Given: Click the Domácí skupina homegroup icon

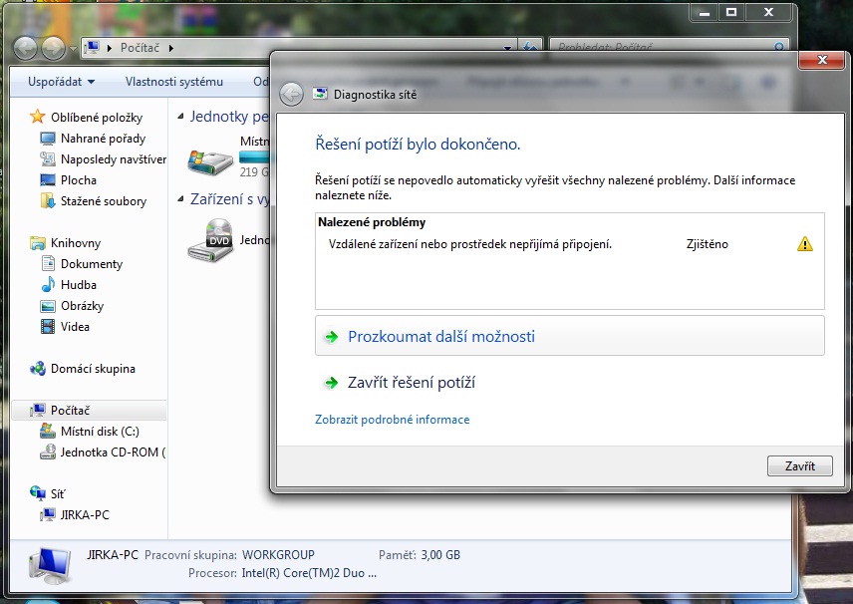Looking at the screenshot, I should [38, 369].
